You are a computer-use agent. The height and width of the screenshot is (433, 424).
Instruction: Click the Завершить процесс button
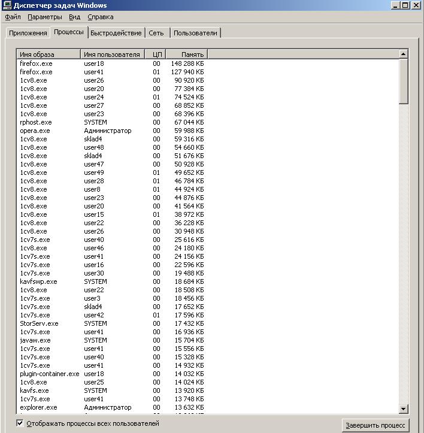(375, 425)
